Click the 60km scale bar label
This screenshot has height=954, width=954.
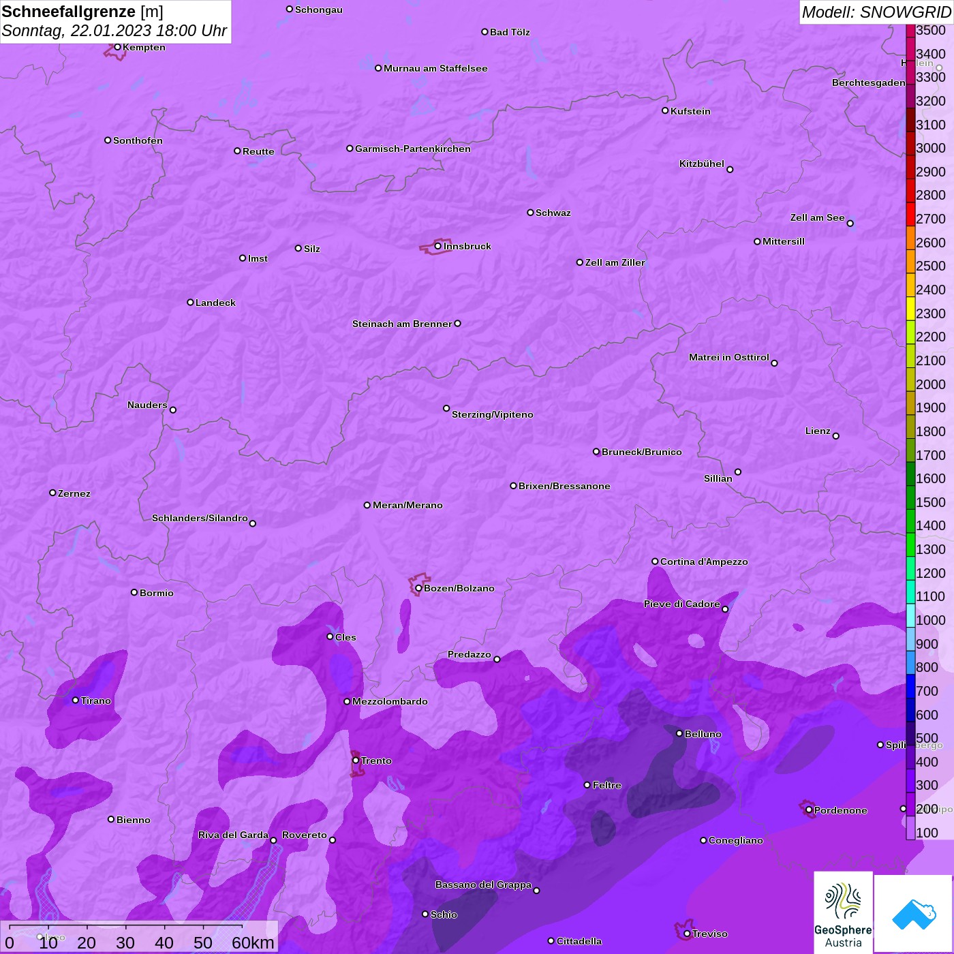tap(253, 942)
